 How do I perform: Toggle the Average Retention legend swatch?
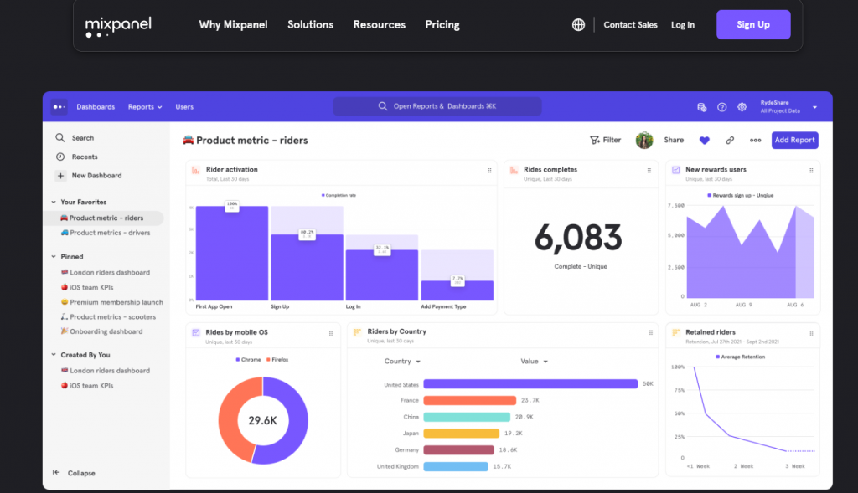tap(717, 357)
